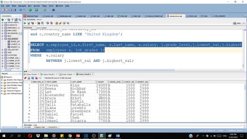This screenshot has height=139, width=247.
Task: Expand the OLAP Reports folder
Action: coord(2,88)
